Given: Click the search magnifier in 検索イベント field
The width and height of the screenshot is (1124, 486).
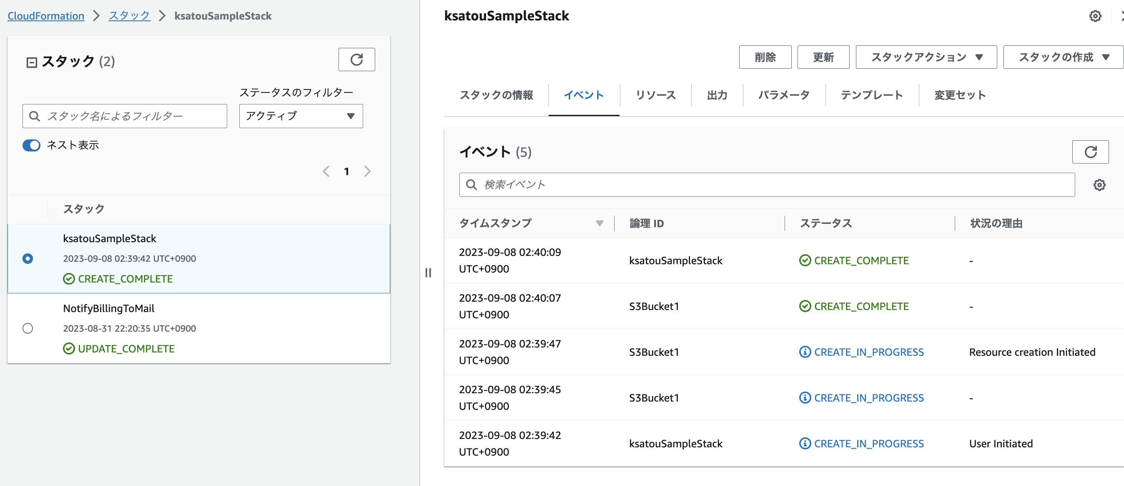Looking at the screenshot, I should (x=472, y=184).
